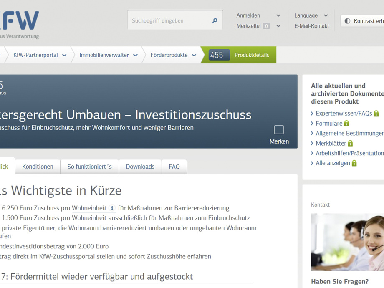Open the Allgemeine Bestimmungen link
The image size is (384, 288).
(350, 133)
